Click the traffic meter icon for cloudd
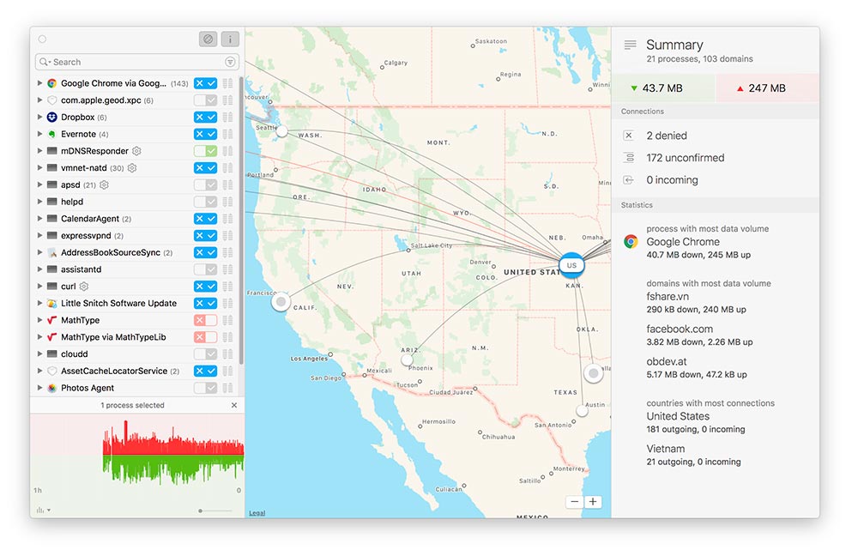 (x=227, y=354)
